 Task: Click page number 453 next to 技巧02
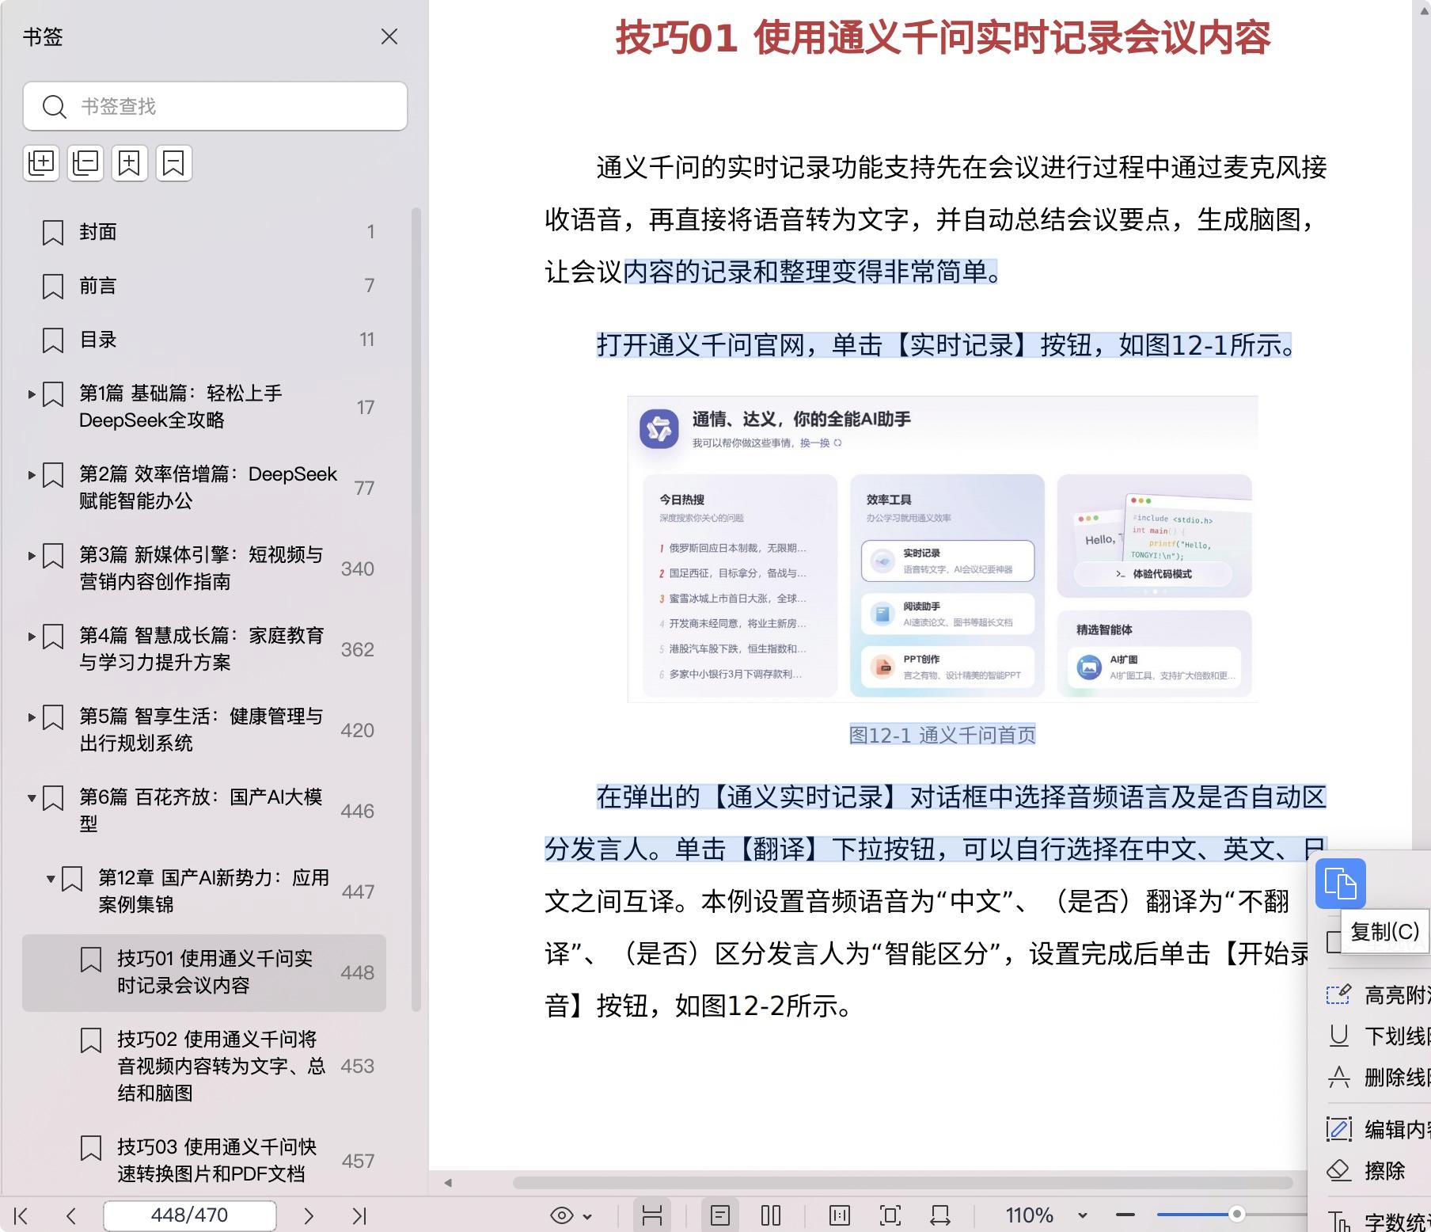pyautogui.click(x=357, y=1066)
